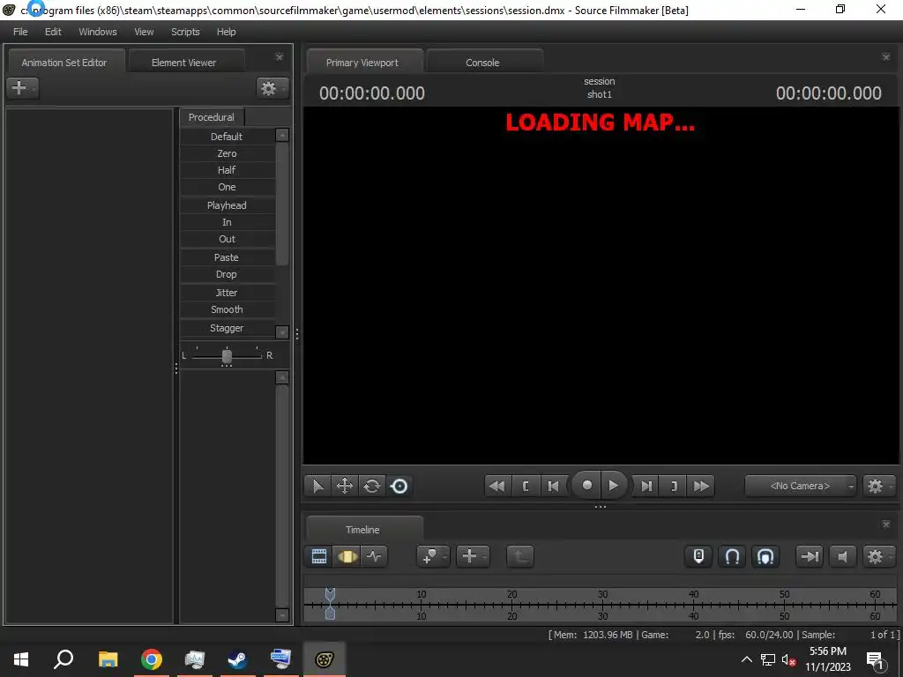Open the Scripts menu
This screenshot has height=677, width=903.
185,32
